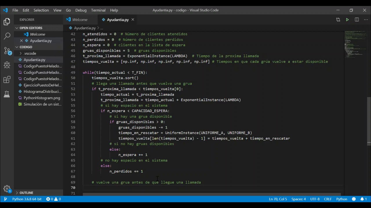Run Python file with green play icon

pyautogui.click(x=347, y=20)
